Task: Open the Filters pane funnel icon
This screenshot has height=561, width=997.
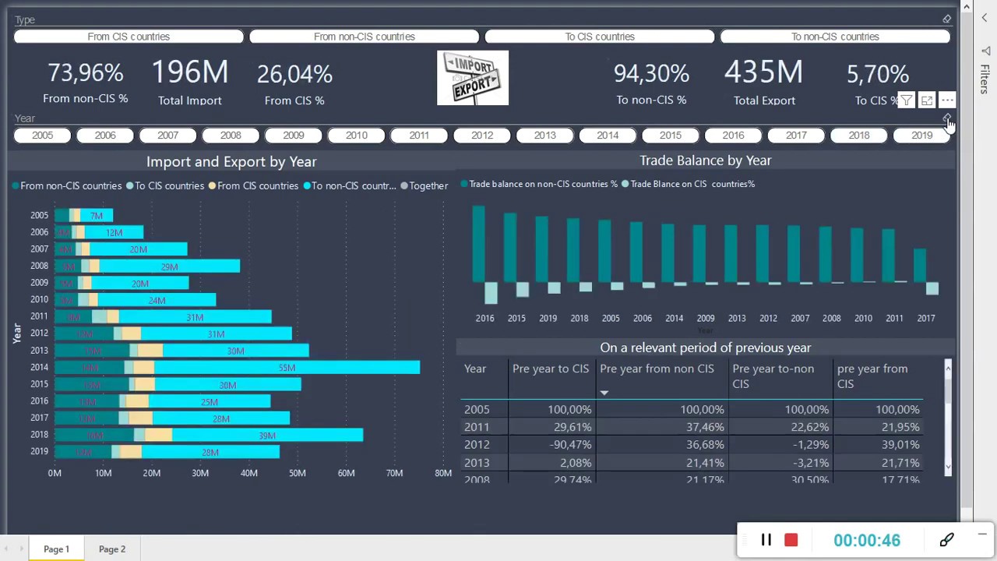Action: (x=985, y=51)
